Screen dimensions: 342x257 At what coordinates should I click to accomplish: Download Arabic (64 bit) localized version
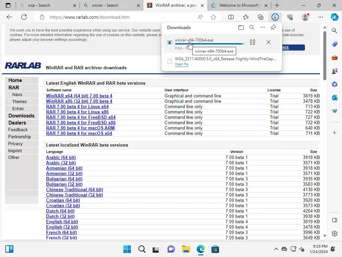61,157
